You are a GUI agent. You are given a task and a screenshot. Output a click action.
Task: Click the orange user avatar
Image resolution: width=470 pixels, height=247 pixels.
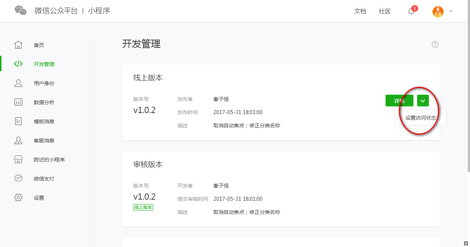click(x=438, y=11)
